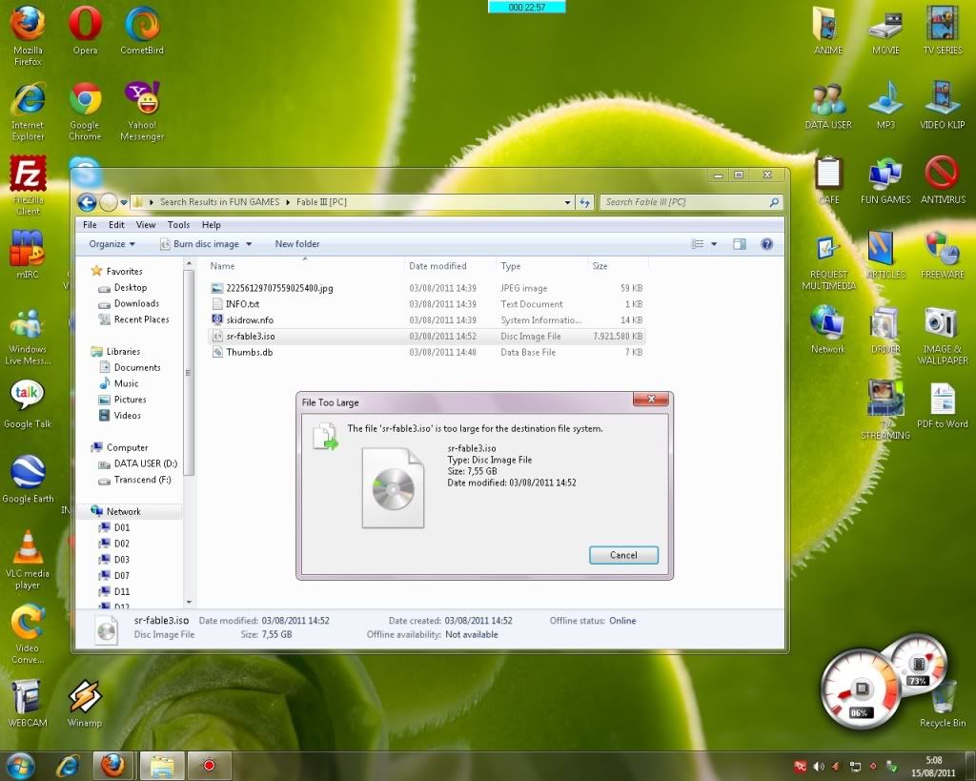Open Recycle Bin on desktop
The width and height of the screenshot is (976, 781).
(943, 704)
